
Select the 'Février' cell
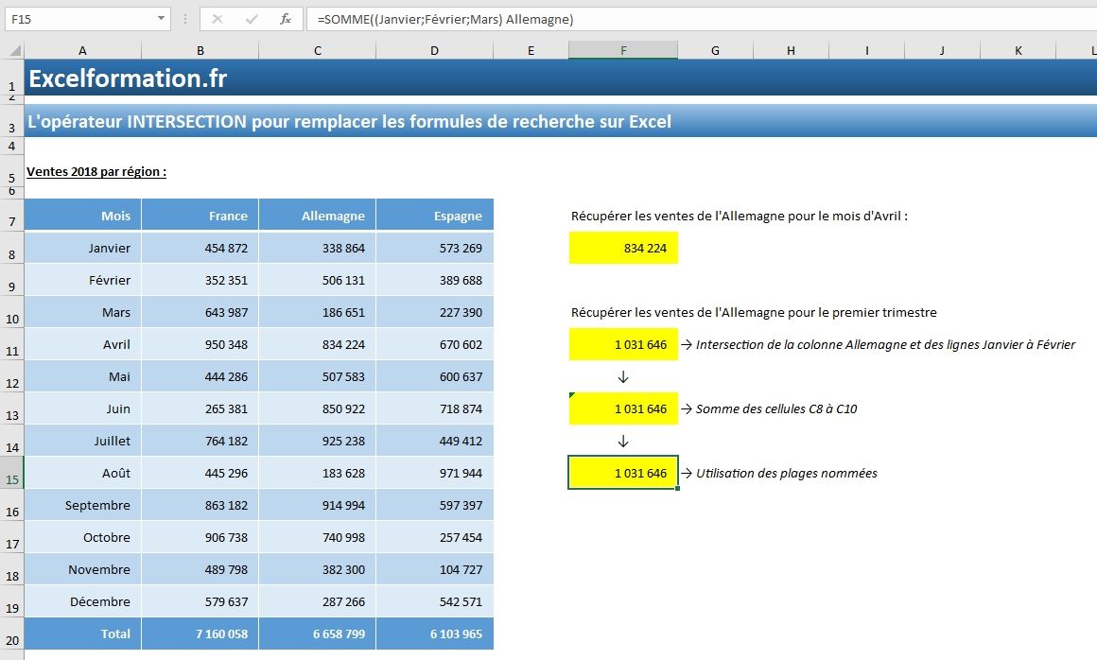(x=82, y=281)
